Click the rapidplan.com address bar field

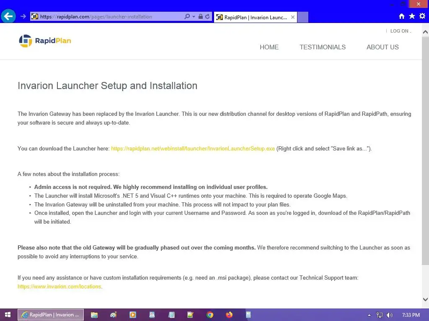click(x=107, y=17)
